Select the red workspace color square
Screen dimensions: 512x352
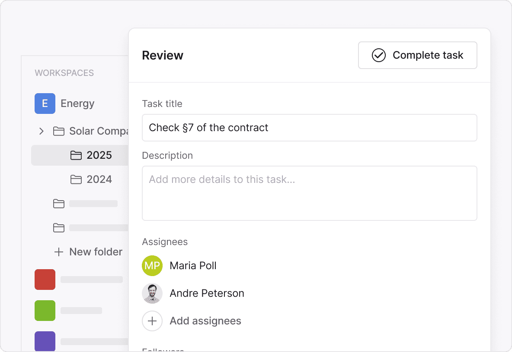pos(45,280)
